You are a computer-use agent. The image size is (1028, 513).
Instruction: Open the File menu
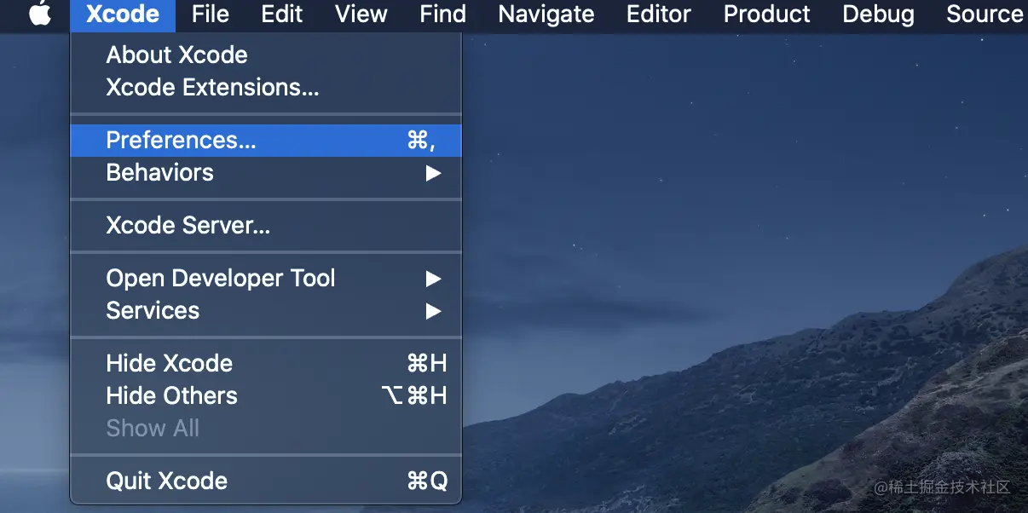pos(209,14)
